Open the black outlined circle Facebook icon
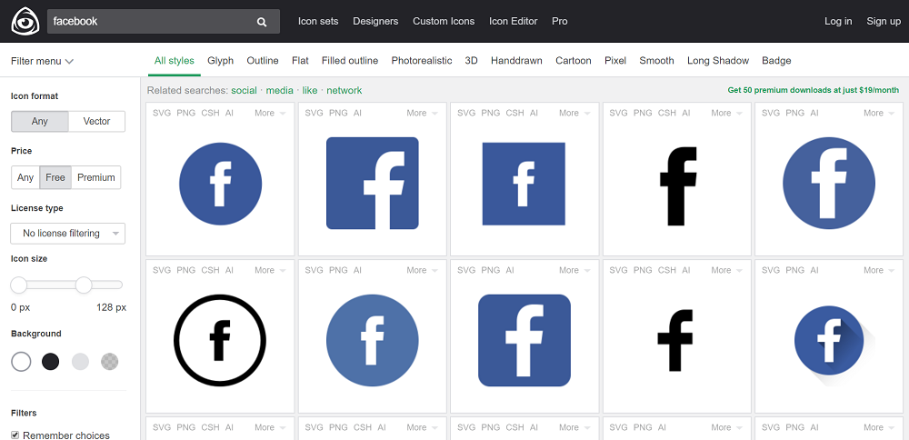This screenshot has height=440, width=909. click(x=220, y=340)
